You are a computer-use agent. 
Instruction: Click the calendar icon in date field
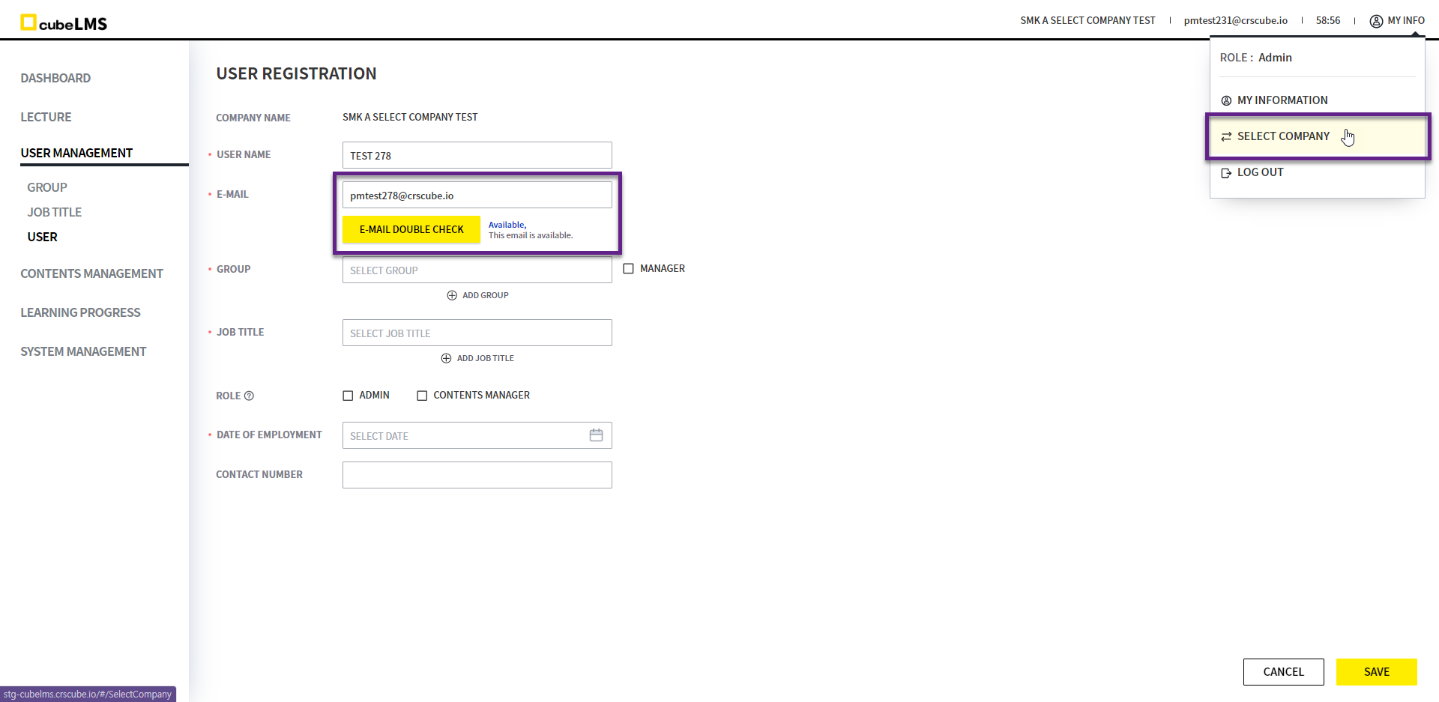(x=596, y=435)
